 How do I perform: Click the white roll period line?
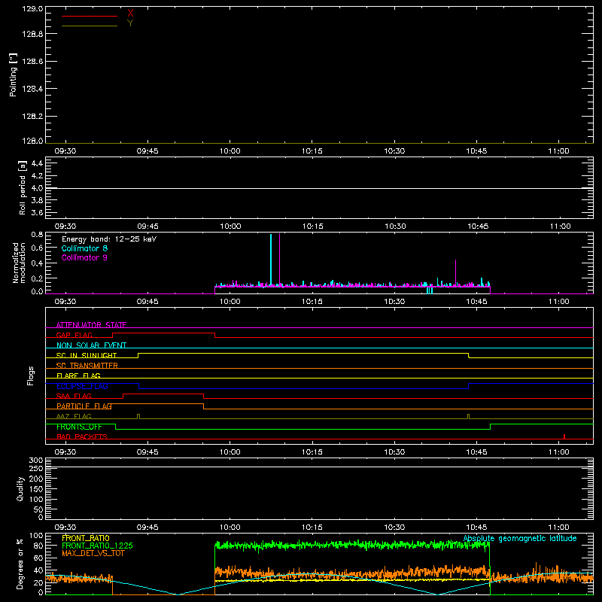pos(319,188)
